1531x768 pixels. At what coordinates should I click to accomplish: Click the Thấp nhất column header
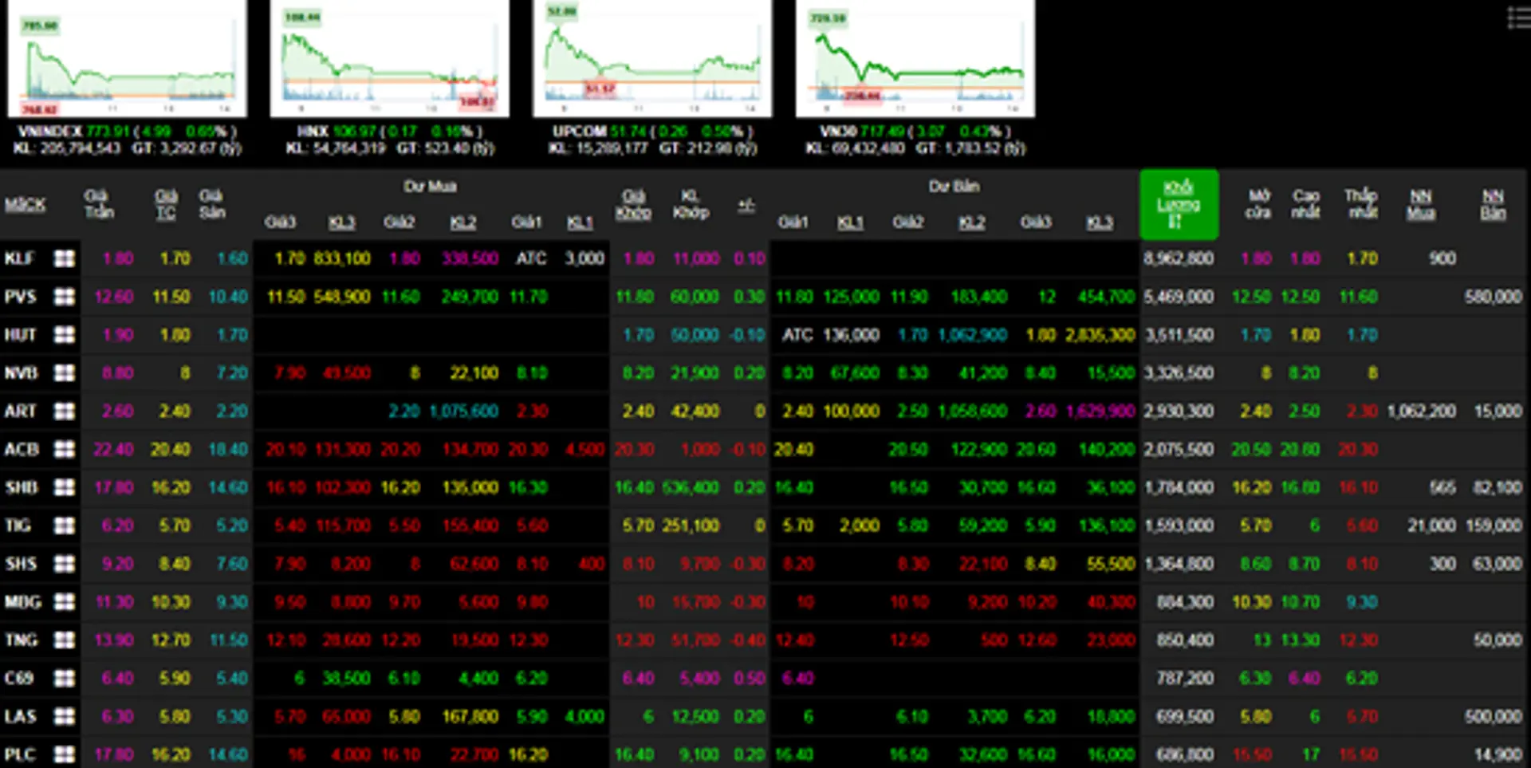tap(1361, 204)
